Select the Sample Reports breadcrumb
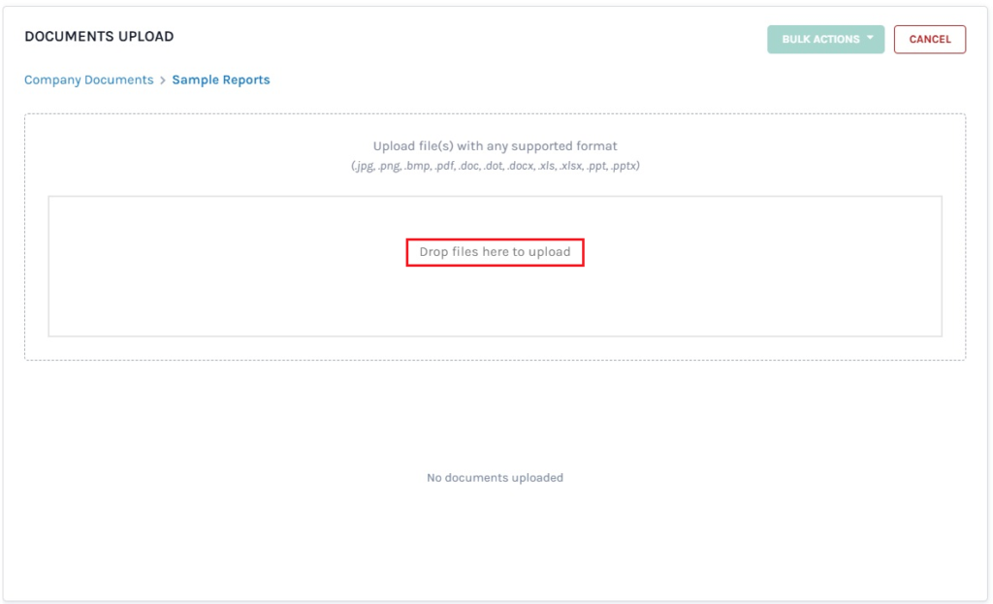The image size is (993, 604). (x=221, y=80)
